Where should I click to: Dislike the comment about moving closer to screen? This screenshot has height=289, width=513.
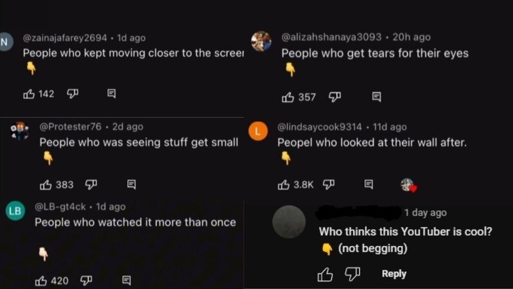click(x=72, y=94)
